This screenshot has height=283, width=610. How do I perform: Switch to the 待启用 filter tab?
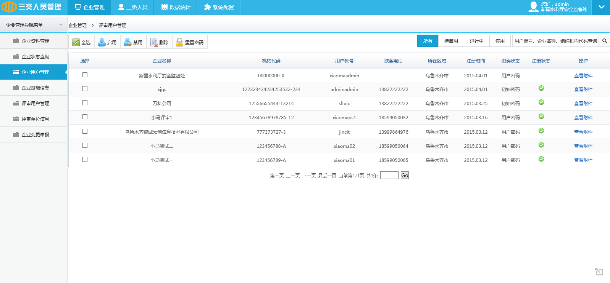click(451, 41)
